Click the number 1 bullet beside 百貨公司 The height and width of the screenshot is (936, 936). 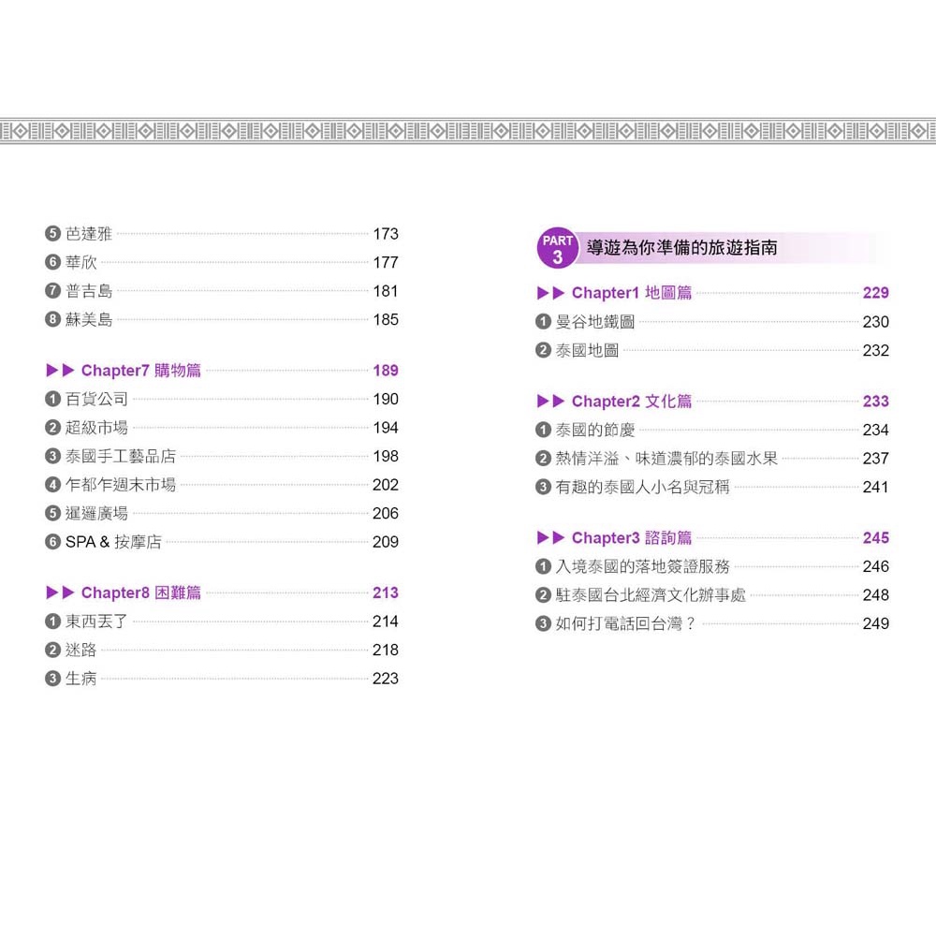click(53, 400)
